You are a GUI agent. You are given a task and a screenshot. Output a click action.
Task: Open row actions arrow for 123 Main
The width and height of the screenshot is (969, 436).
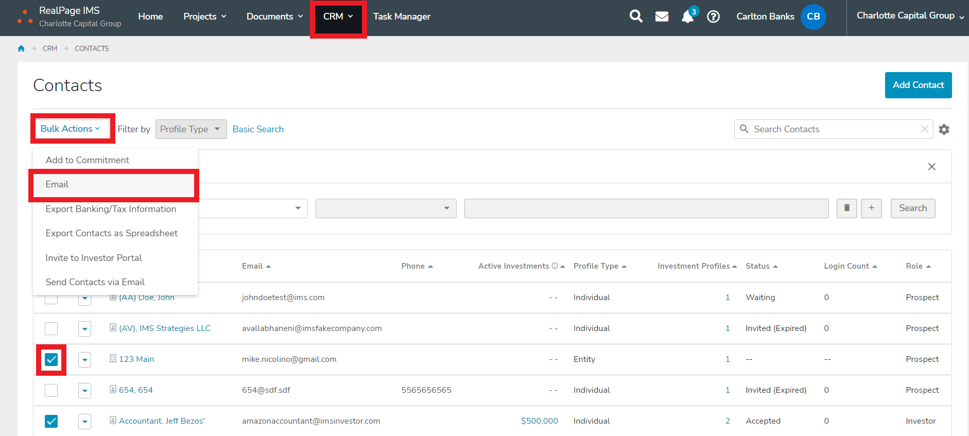pos(84,359)
